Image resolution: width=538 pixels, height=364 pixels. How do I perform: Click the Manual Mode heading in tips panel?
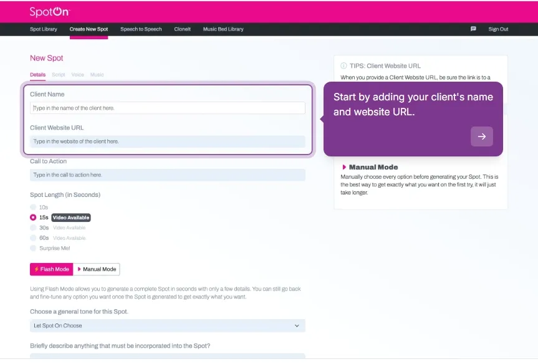373,167
